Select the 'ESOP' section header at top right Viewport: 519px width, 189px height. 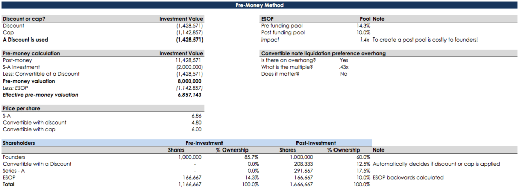click(x=268, y=19)
